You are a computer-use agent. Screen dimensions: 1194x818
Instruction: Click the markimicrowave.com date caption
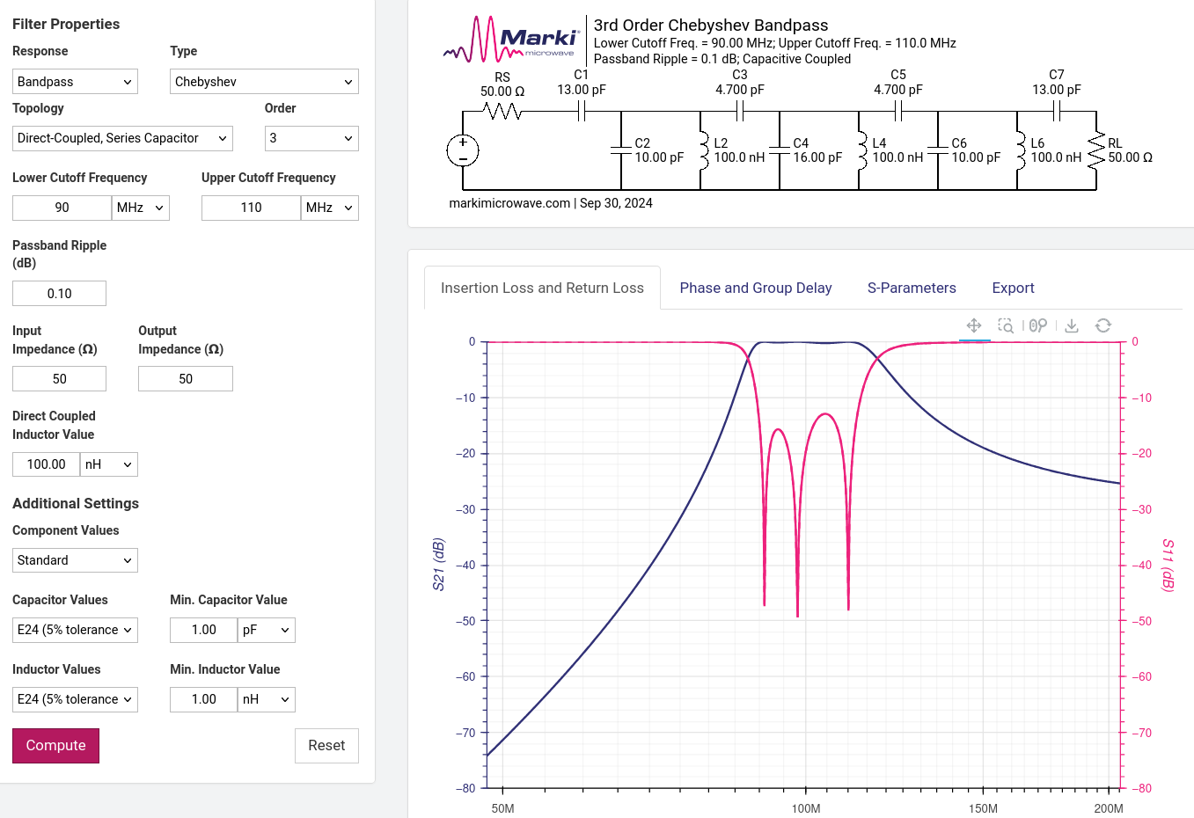pos(551,203)
